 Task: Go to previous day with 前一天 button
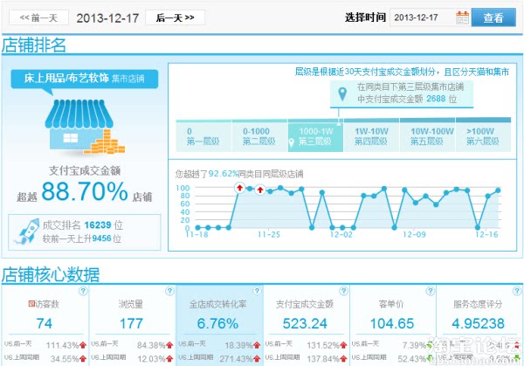(38, 17)
